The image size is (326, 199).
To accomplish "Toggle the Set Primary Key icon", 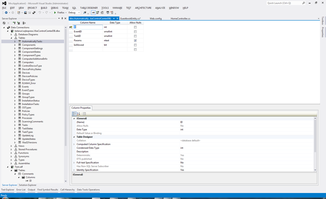I will tap(93, 13).
